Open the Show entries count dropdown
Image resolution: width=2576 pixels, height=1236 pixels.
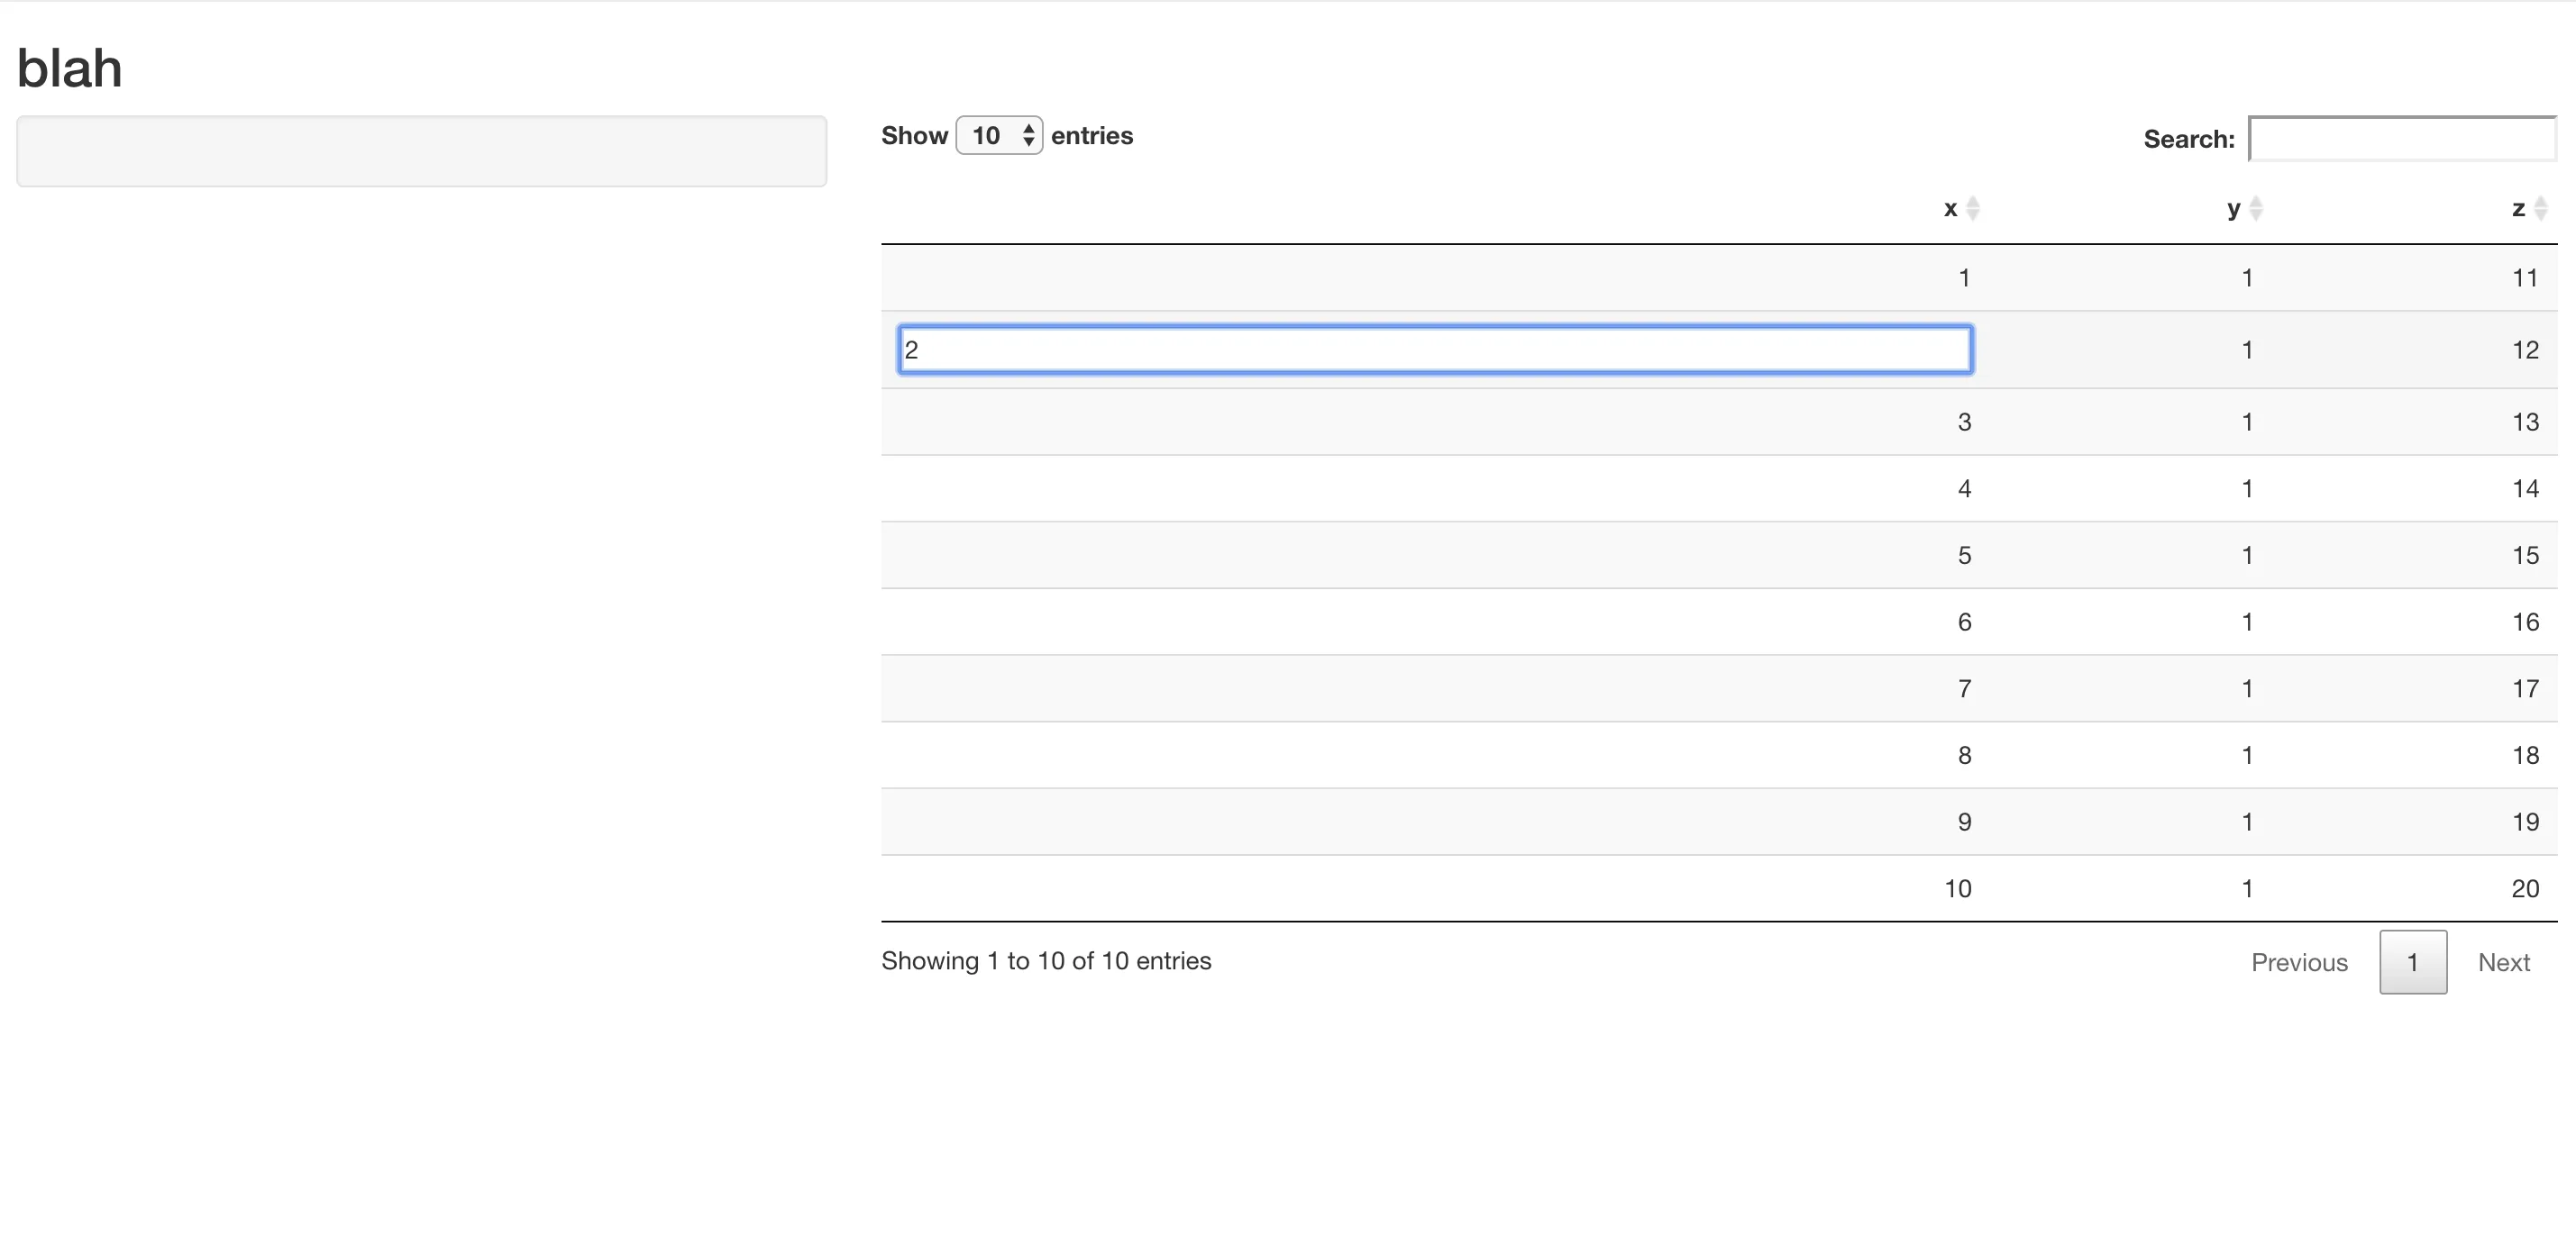(x=998, y=136)
